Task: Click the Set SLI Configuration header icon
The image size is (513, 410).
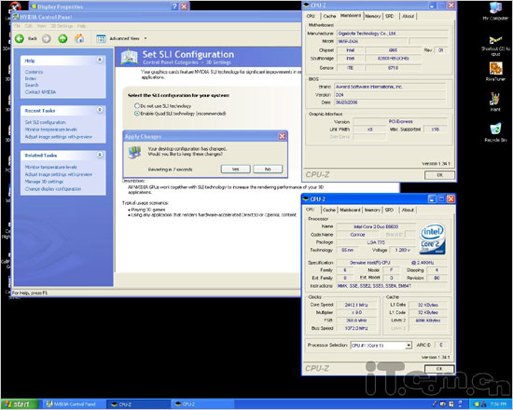Action: point(130,57)
